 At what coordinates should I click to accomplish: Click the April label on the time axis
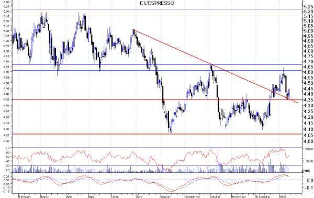[x=69, y=196]
